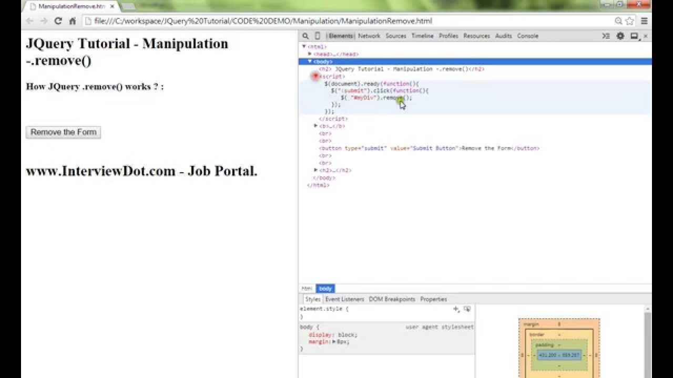Expand the head node

[x=310, y=54]
